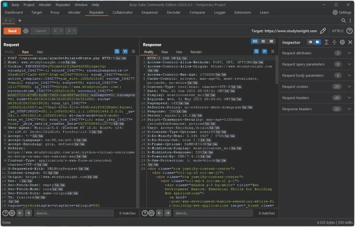Open request search settings gear icon
The image size is (355, 227).
12,213
